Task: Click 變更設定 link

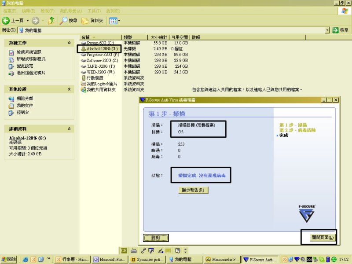Action: (25, 66)
